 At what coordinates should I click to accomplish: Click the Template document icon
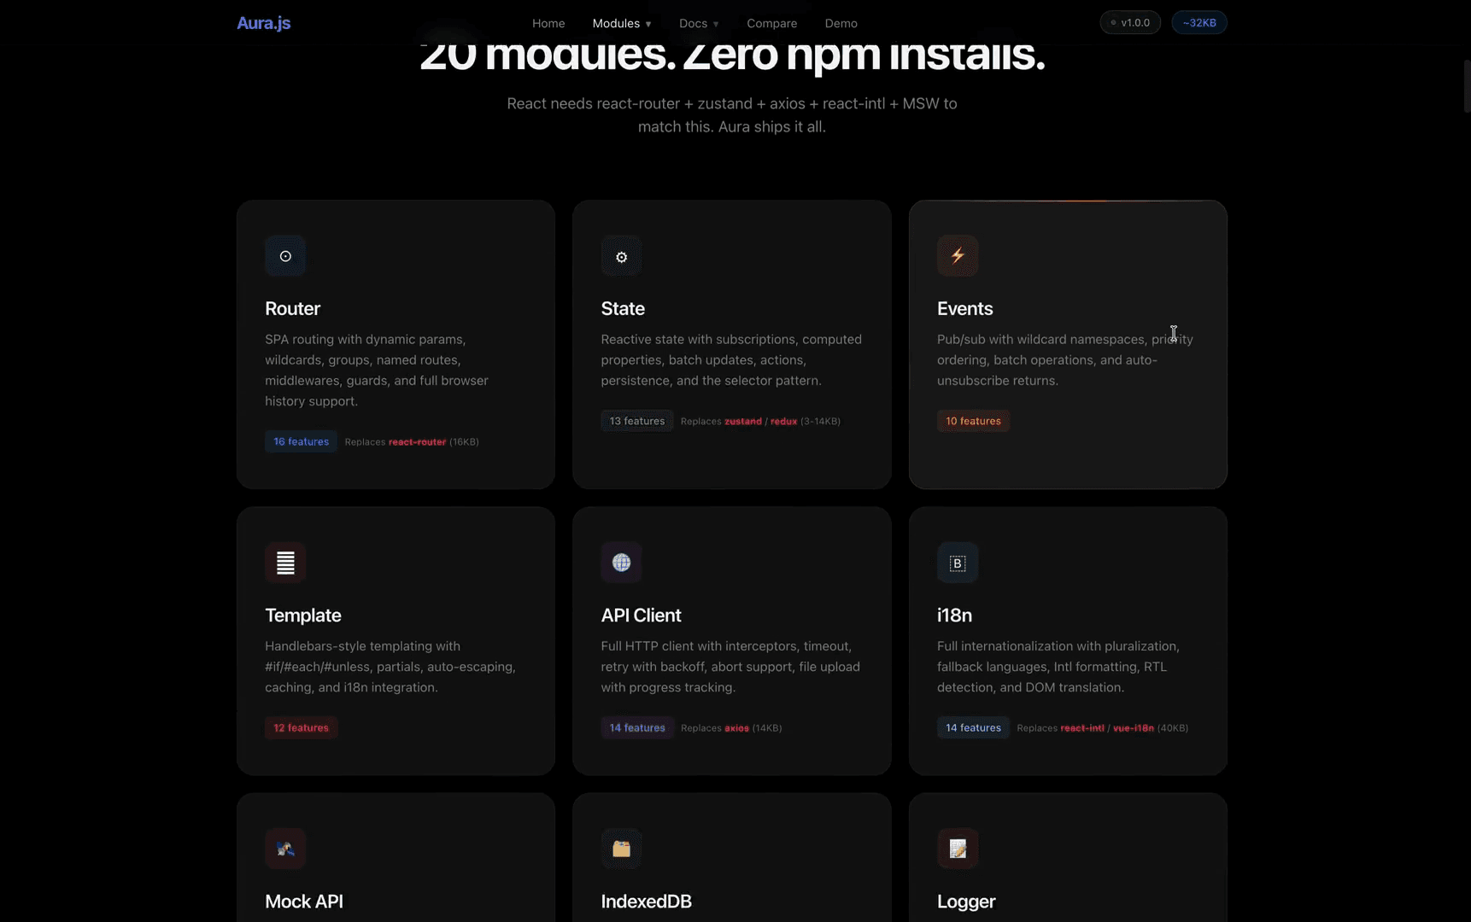tap(284, 562)
